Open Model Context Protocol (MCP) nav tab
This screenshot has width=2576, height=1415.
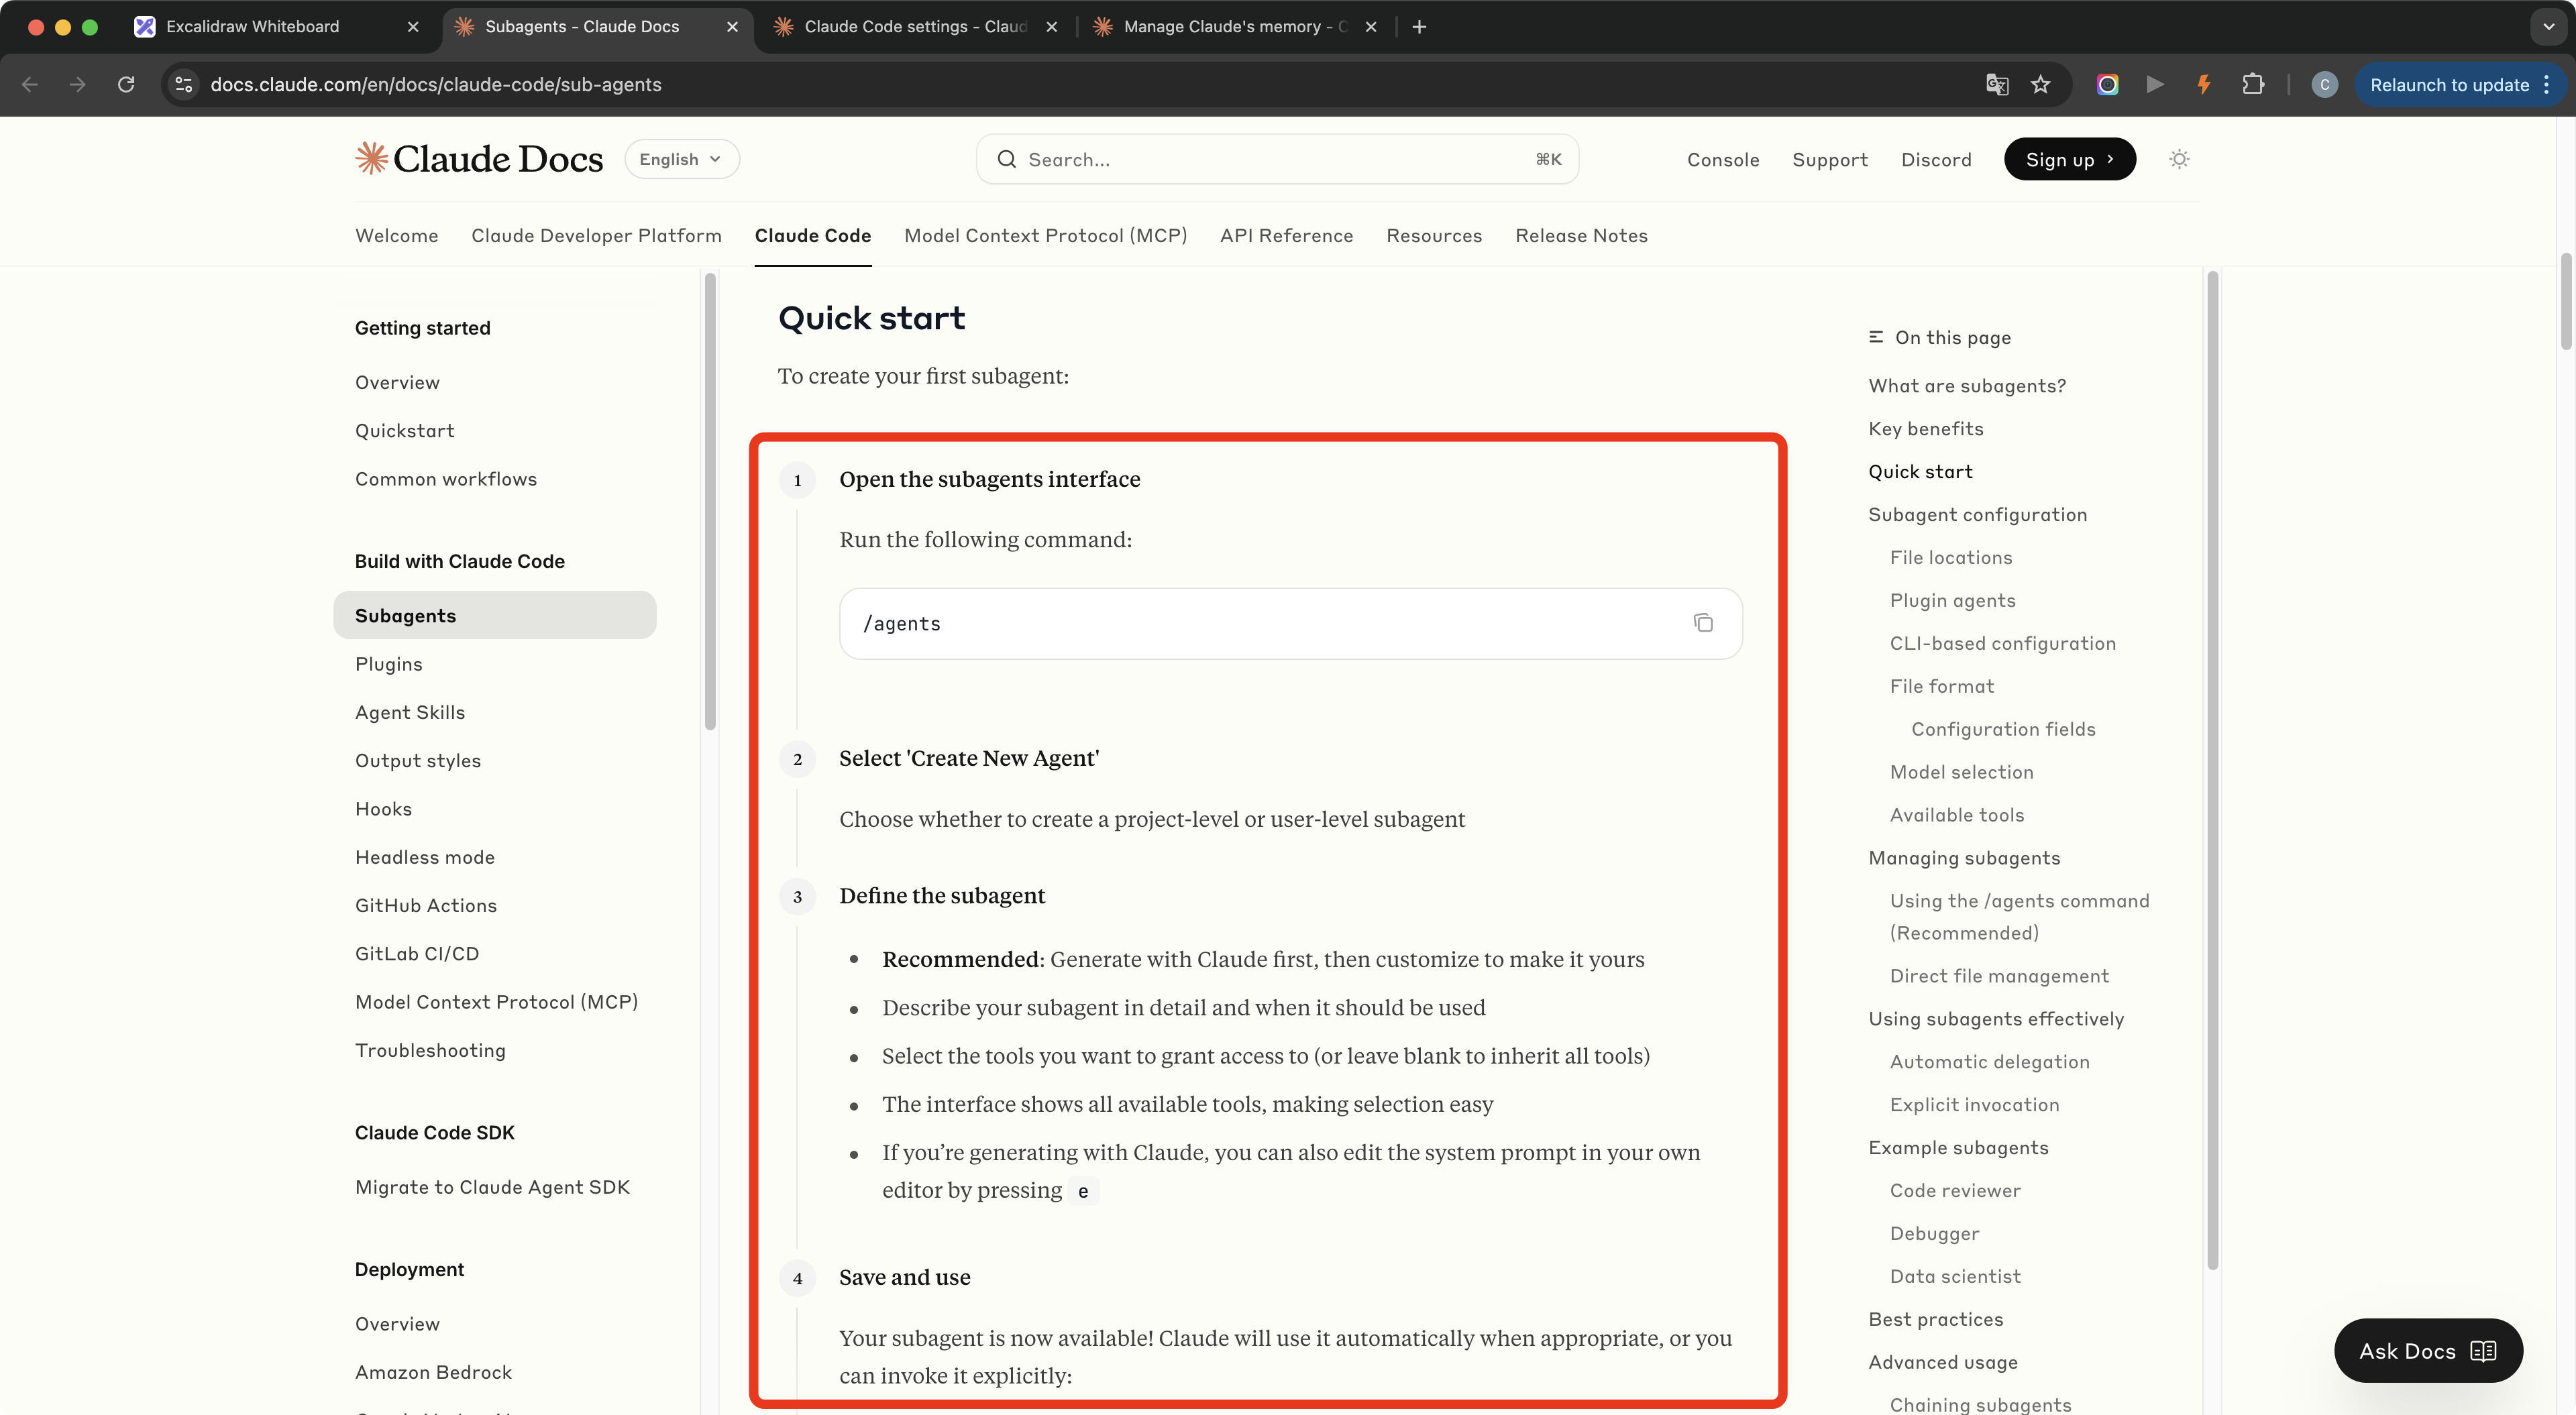point(1045,236)
